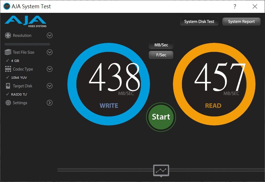Image resolution: width=265 pixels, height=182 pixels.
Task: Open the graph view chart icon
Action: 161,171
